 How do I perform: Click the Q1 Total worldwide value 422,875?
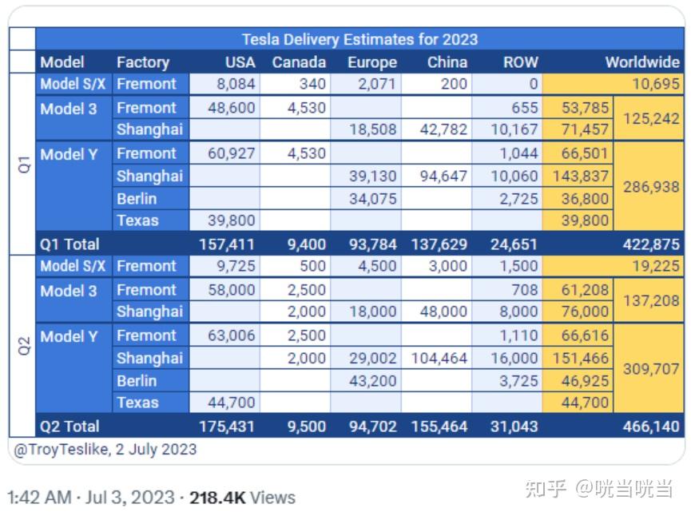pyautogui.click(x=651, y=244)
